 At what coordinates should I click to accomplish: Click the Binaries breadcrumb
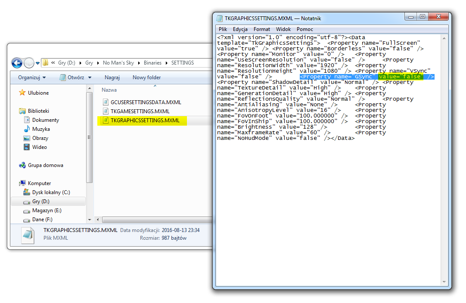point(152,63)
